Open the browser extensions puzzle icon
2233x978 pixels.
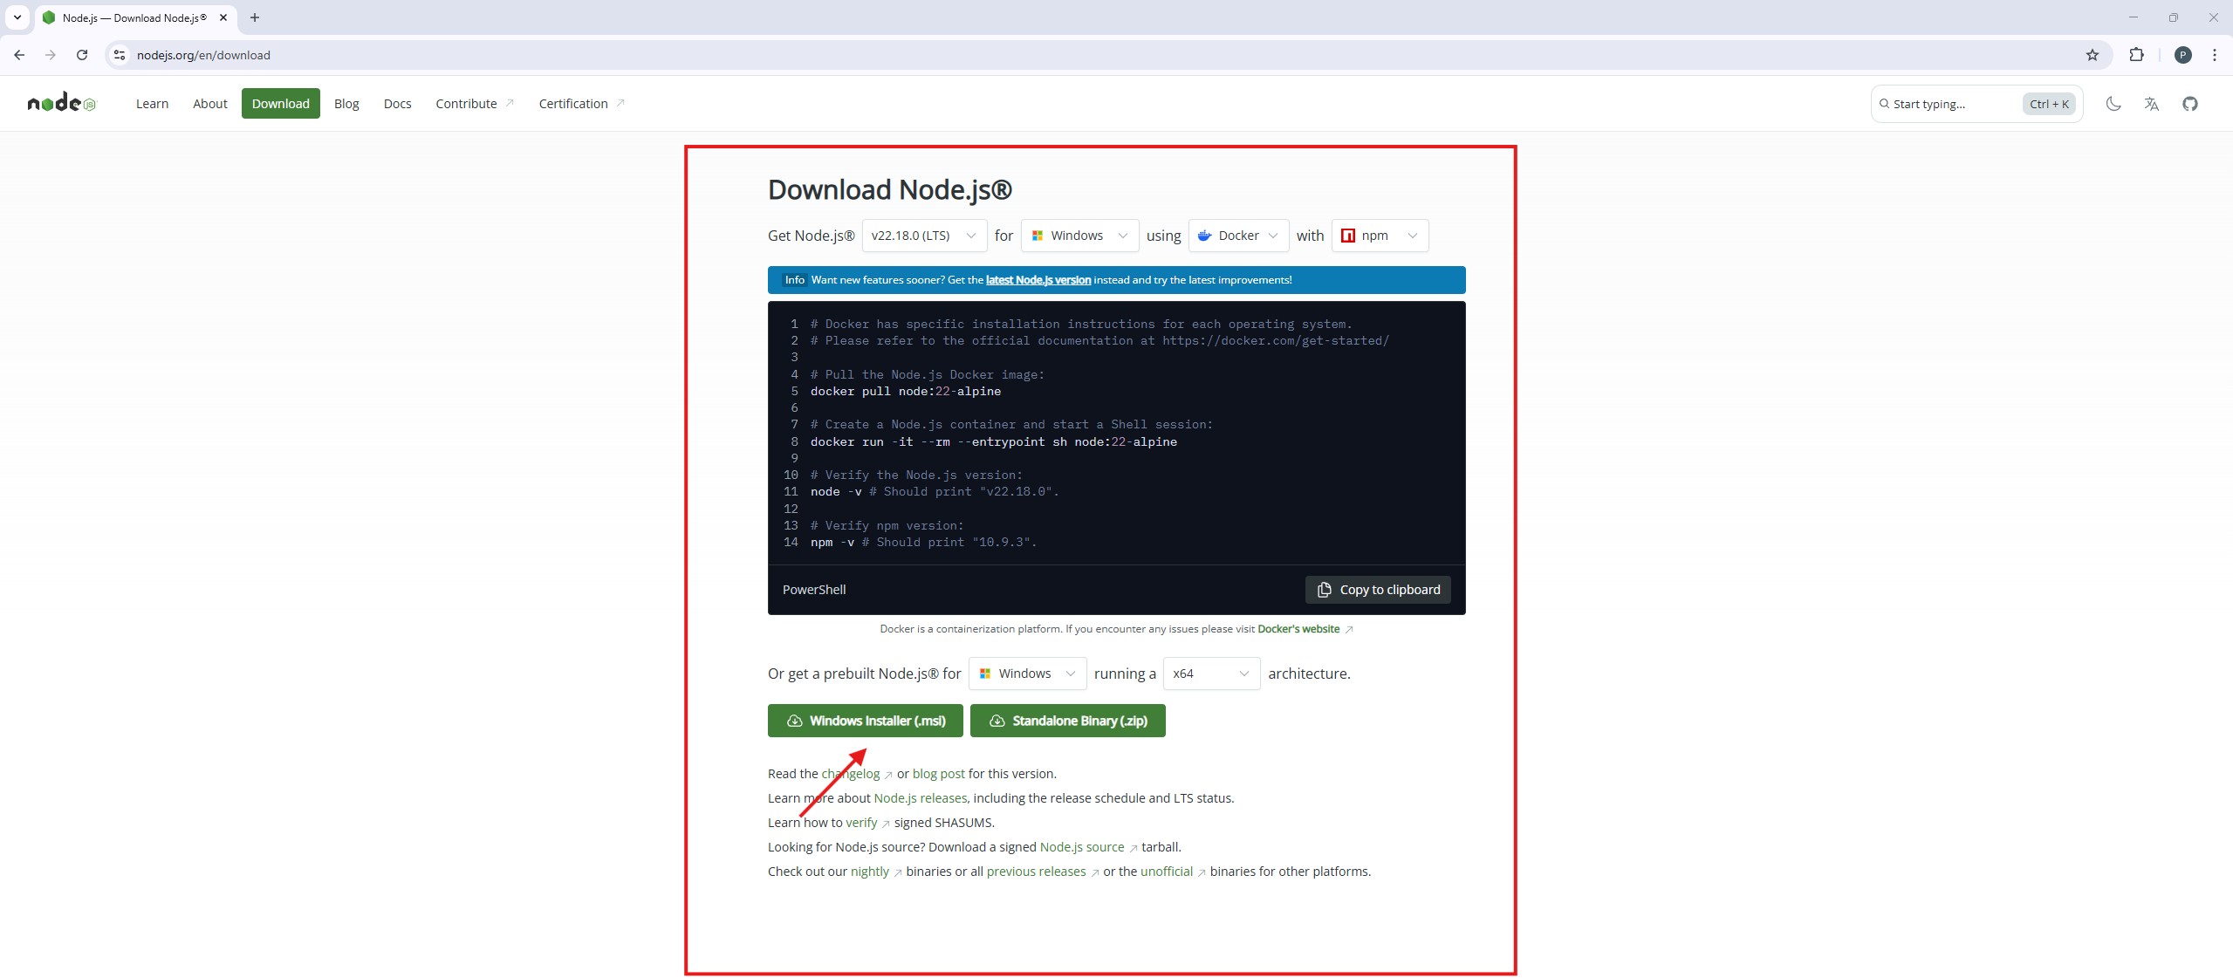[x=2136, y=55]
